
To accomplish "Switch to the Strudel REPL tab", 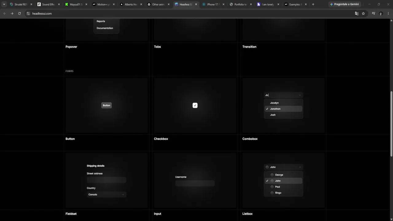I will [x=21, y=5].
